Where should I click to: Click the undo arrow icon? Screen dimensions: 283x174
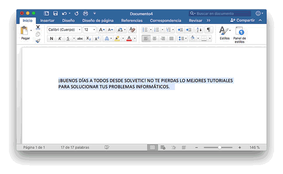point(64,13)
